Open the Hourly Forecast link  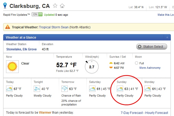pos(157,113)
